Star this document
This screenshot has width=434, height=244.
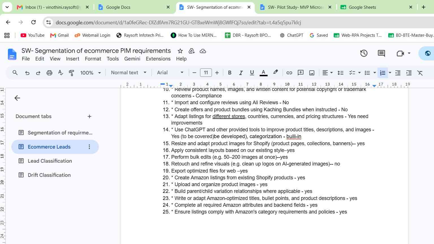click(180, 51)
